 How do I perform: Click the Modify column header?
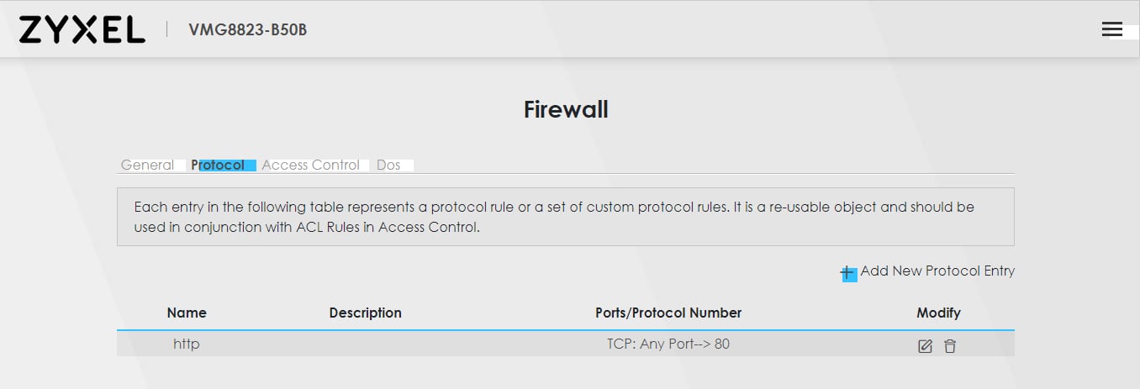point(938,313)
